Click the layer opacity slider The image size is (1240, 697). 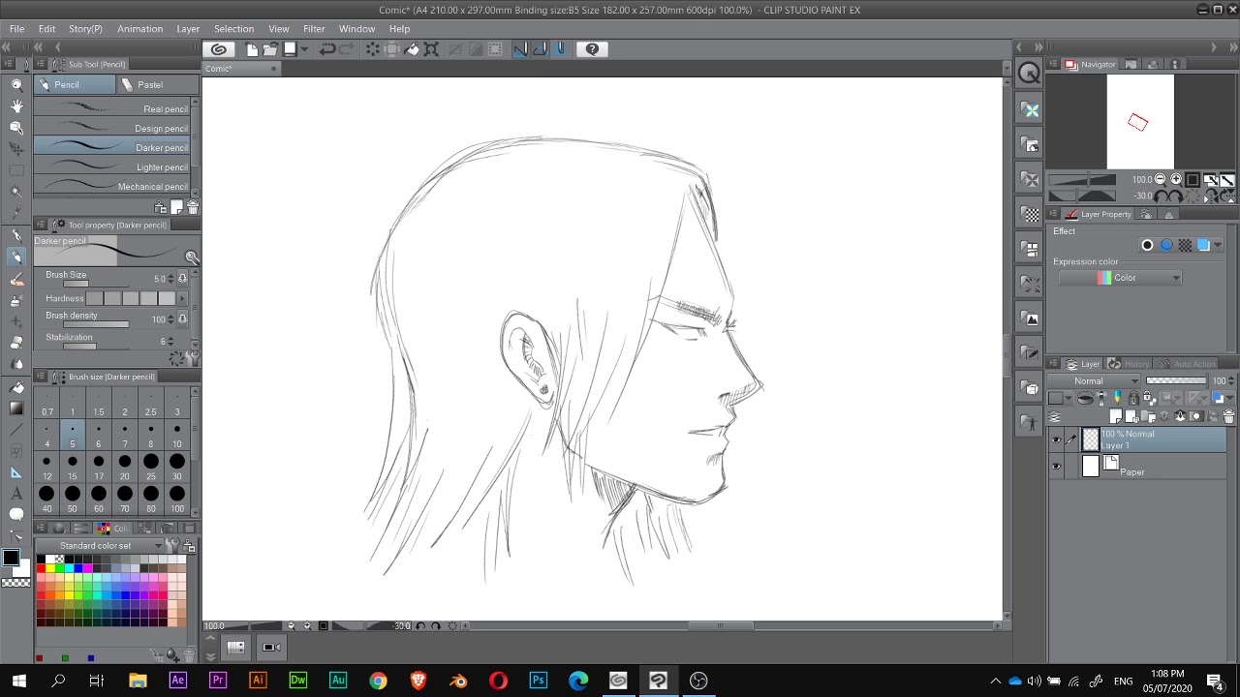pos(1175,380)
